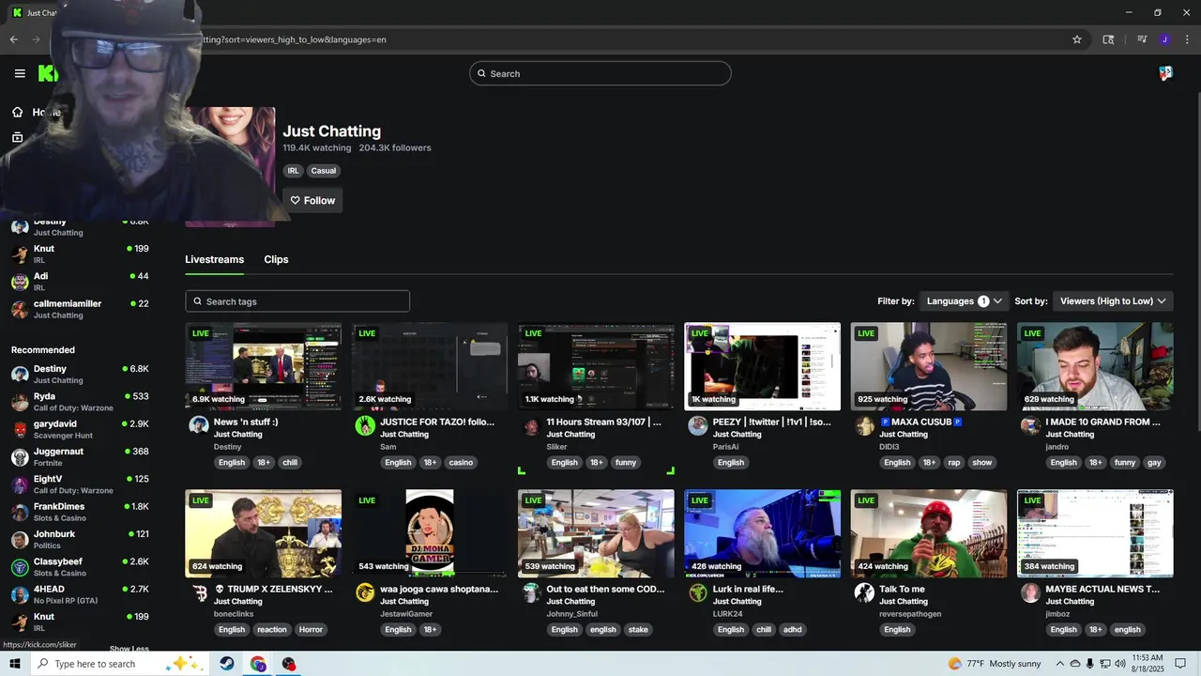Click the Horror tag under TRUMP X ZELENSKYY

pyautogui.click(x=311, y=629)
